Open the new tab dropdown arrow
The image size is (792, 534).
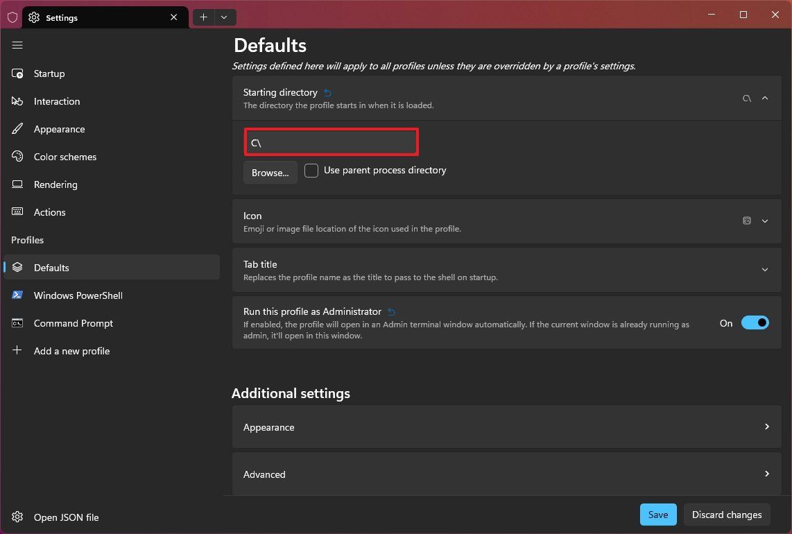click(223, 17)
